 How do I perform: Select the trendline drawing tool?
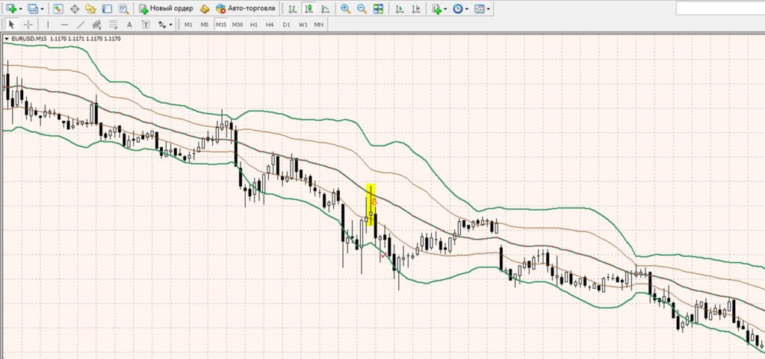click(81, 25)
